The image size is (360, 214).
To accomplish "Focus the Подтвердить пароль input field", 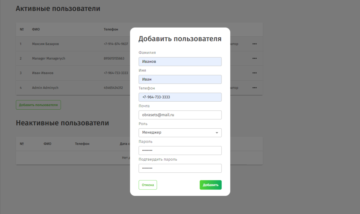I will point(180,168).
